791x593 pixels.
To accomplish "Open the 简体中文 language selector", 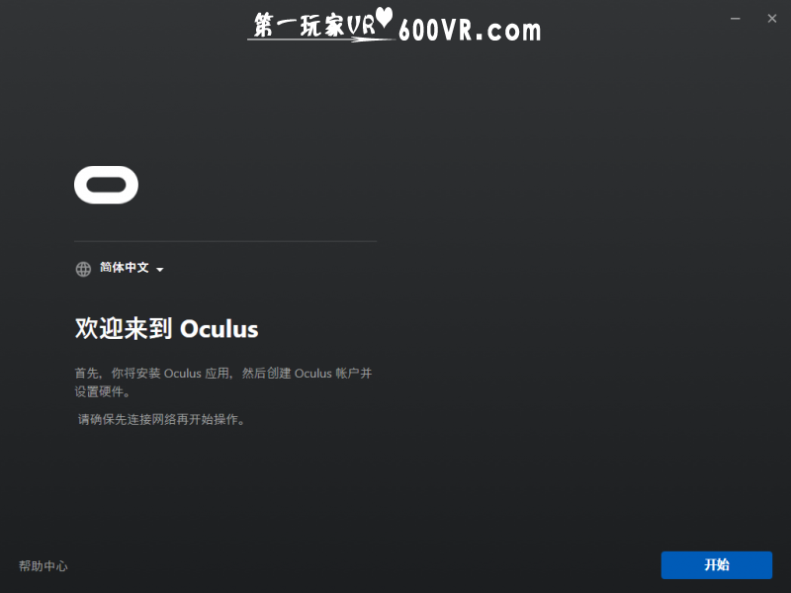I will click(x=125, y=267).
